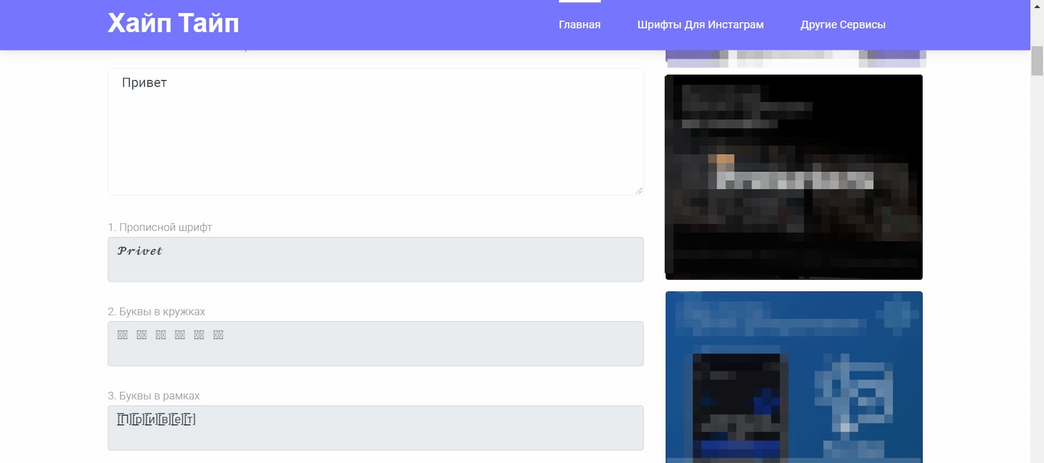Open the blue advertisement banner thumbnail
1044x463 pixels.
tap(793, 377)
